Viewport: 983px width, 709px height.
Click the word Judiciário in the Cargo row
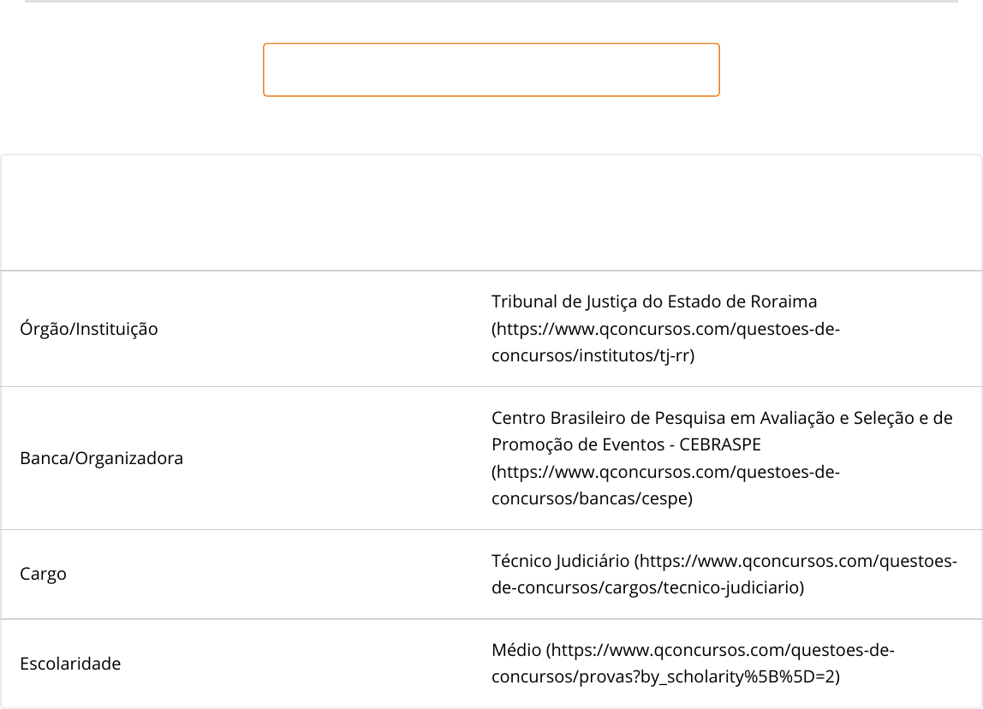(593, 561)
